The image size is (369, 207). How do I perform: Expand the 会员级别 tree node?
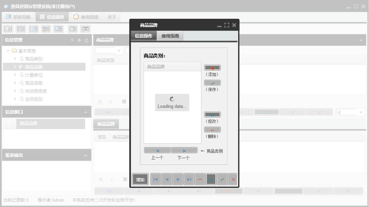tap(15, 99)
